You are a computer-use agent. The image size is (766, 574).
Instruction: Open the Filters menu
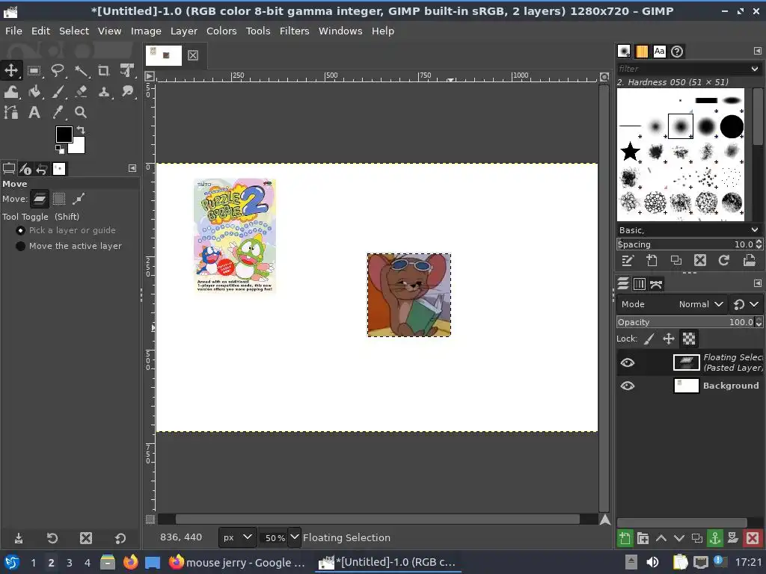click(294, 31)
